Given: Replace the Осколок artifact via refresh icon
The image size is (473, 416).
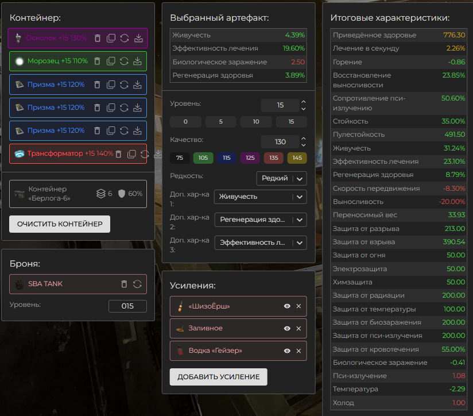Looking at the screenshot, I should click(x=125, y=38).
